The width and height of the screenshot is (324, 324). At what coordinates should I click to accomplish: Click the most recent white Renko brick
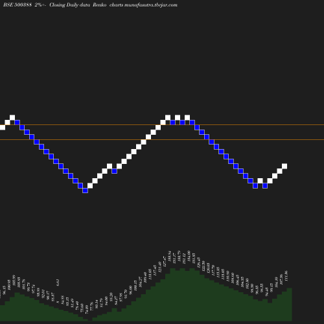pos(284,166)
